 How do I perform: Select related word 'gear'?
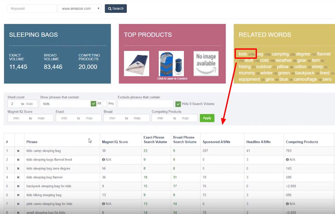[x=302, y=60]
